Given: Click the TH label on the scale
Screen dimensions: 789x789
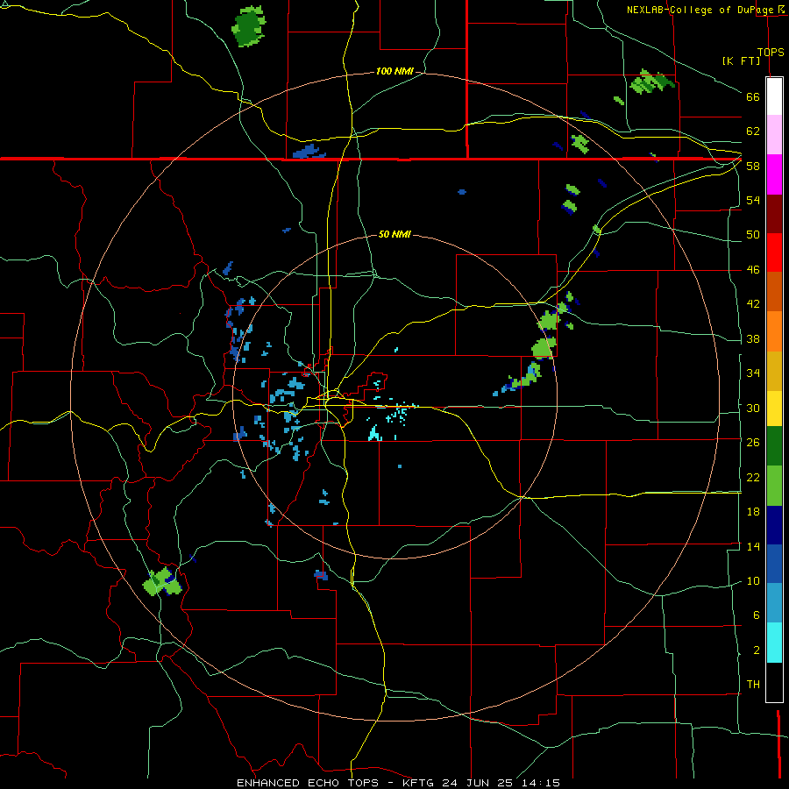Looking at the screenshot, I should click(753, 685).
